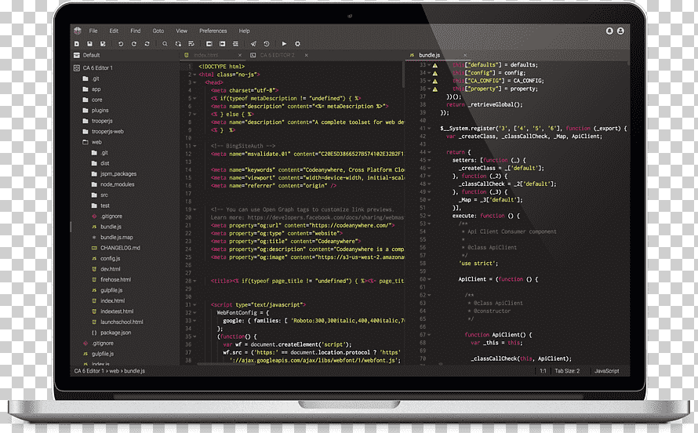Open search with the magnifier icon
This screenshot has height=433, width=698.
(x=165, y=44)
